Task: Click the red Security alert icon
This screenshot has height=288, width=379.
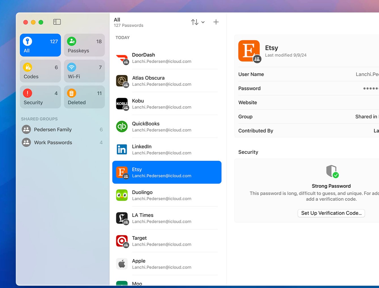Action: coord(28,93)
